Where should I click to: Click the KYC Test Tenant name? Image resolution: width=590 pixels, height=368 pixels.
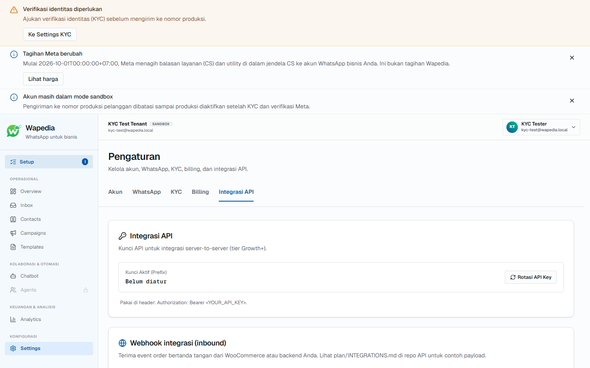point(127,124)
